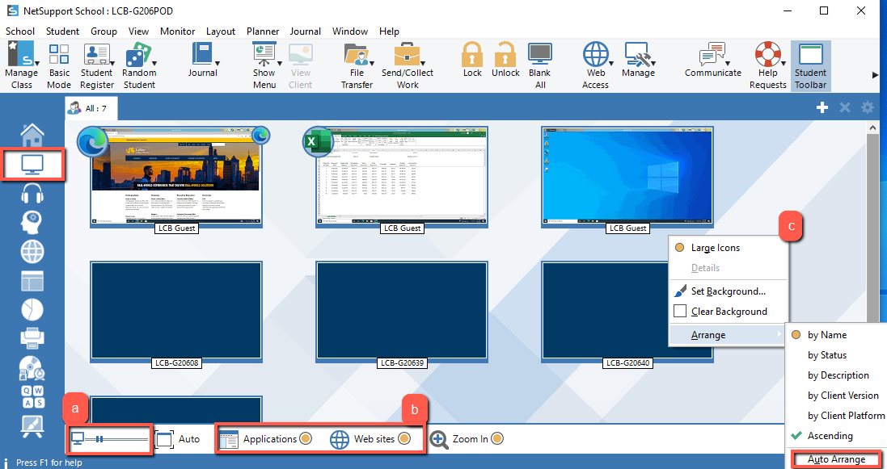Expand Random Student dropdown arrow
This screenshot has height=469, width=887.
(x=154, y=63)
